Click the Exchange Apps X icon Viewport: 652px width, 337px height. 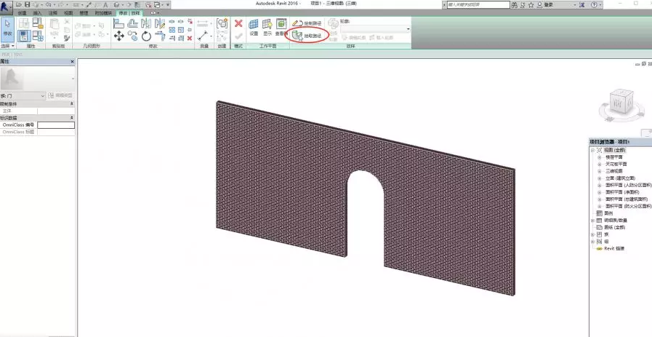click(582, 5)
